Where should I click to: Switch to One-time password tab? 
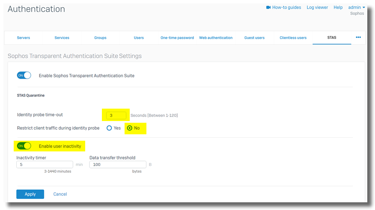coord(177,38)
